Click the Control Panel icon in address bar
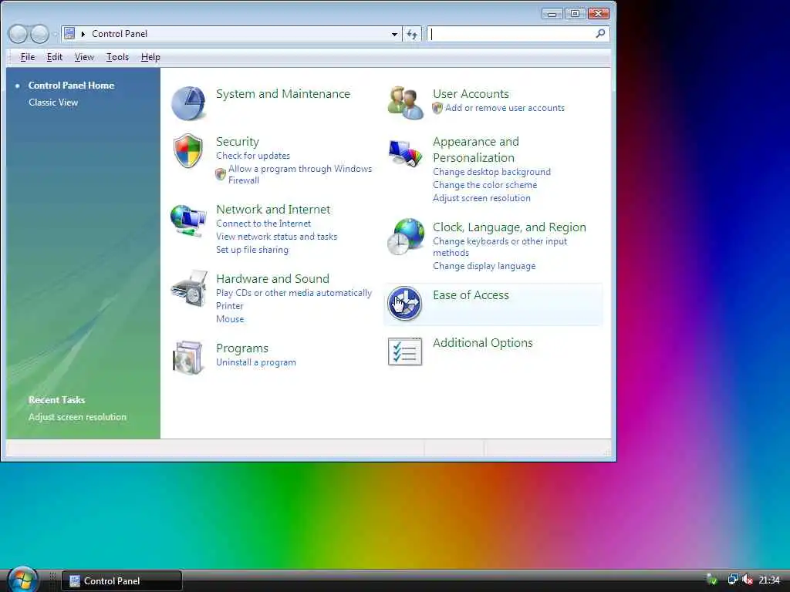Viewport: 790px width, 592px height. [69, 34]
